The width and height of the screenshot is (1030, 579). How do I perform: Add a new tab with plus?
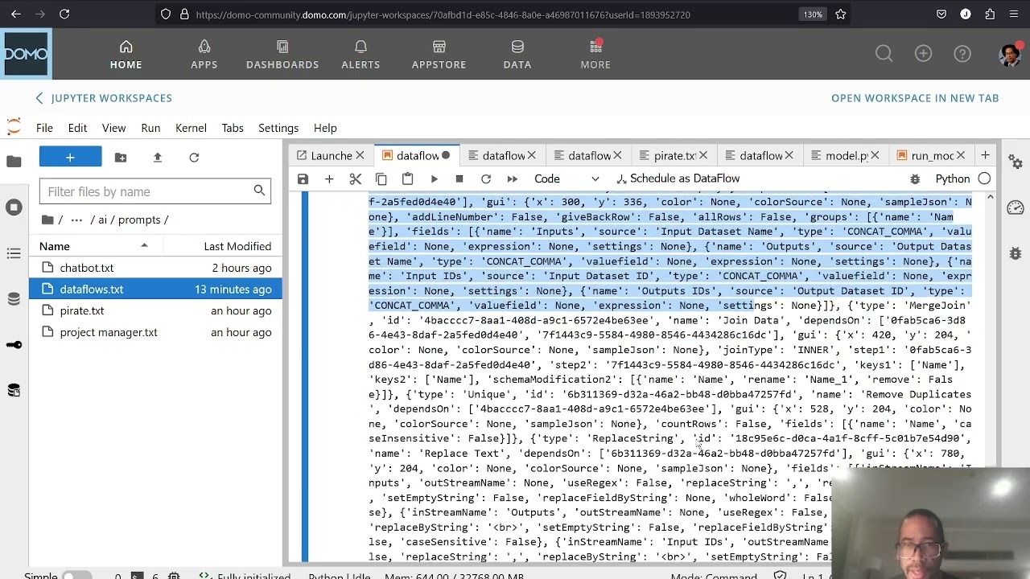click(x=985, y=155)
